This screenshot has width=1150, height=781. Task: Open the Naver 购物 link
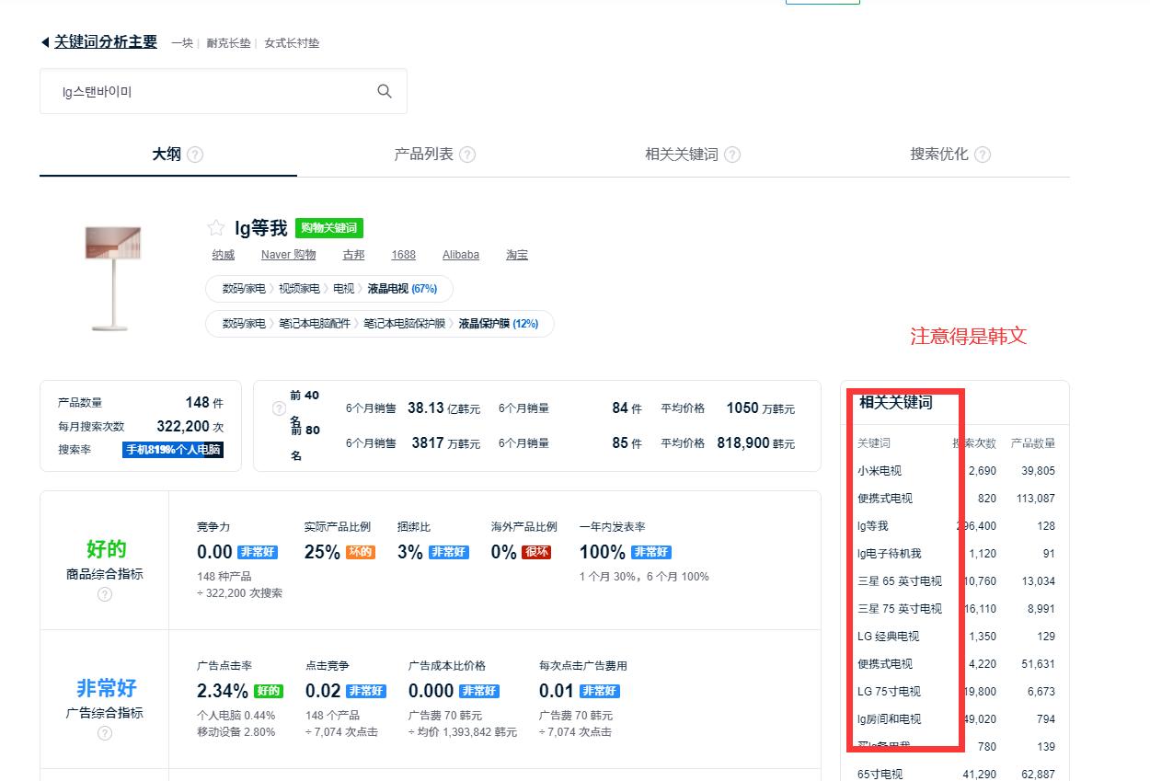[287, 255]
